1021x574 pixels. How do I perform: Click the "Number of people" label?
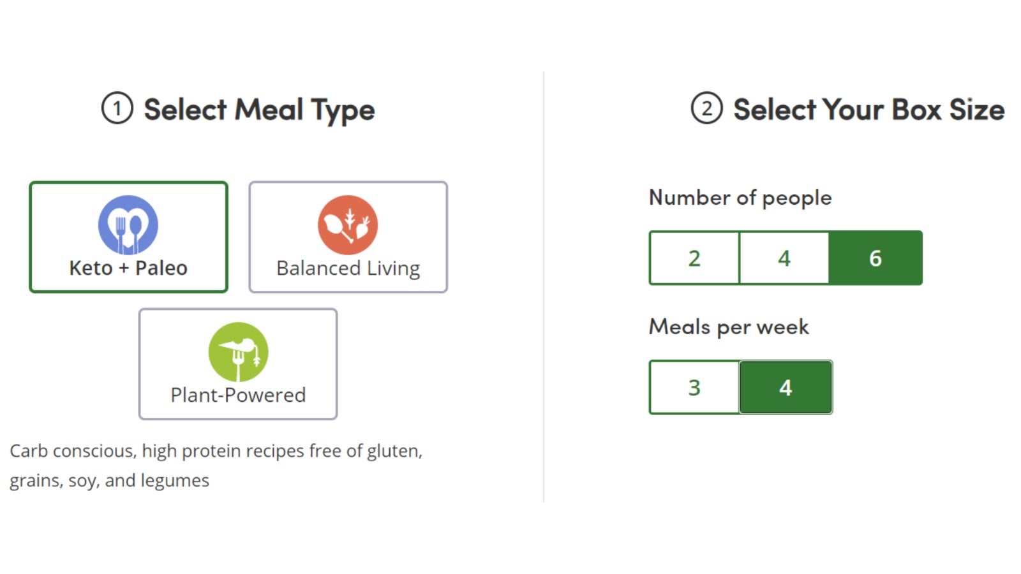point(740,198)
